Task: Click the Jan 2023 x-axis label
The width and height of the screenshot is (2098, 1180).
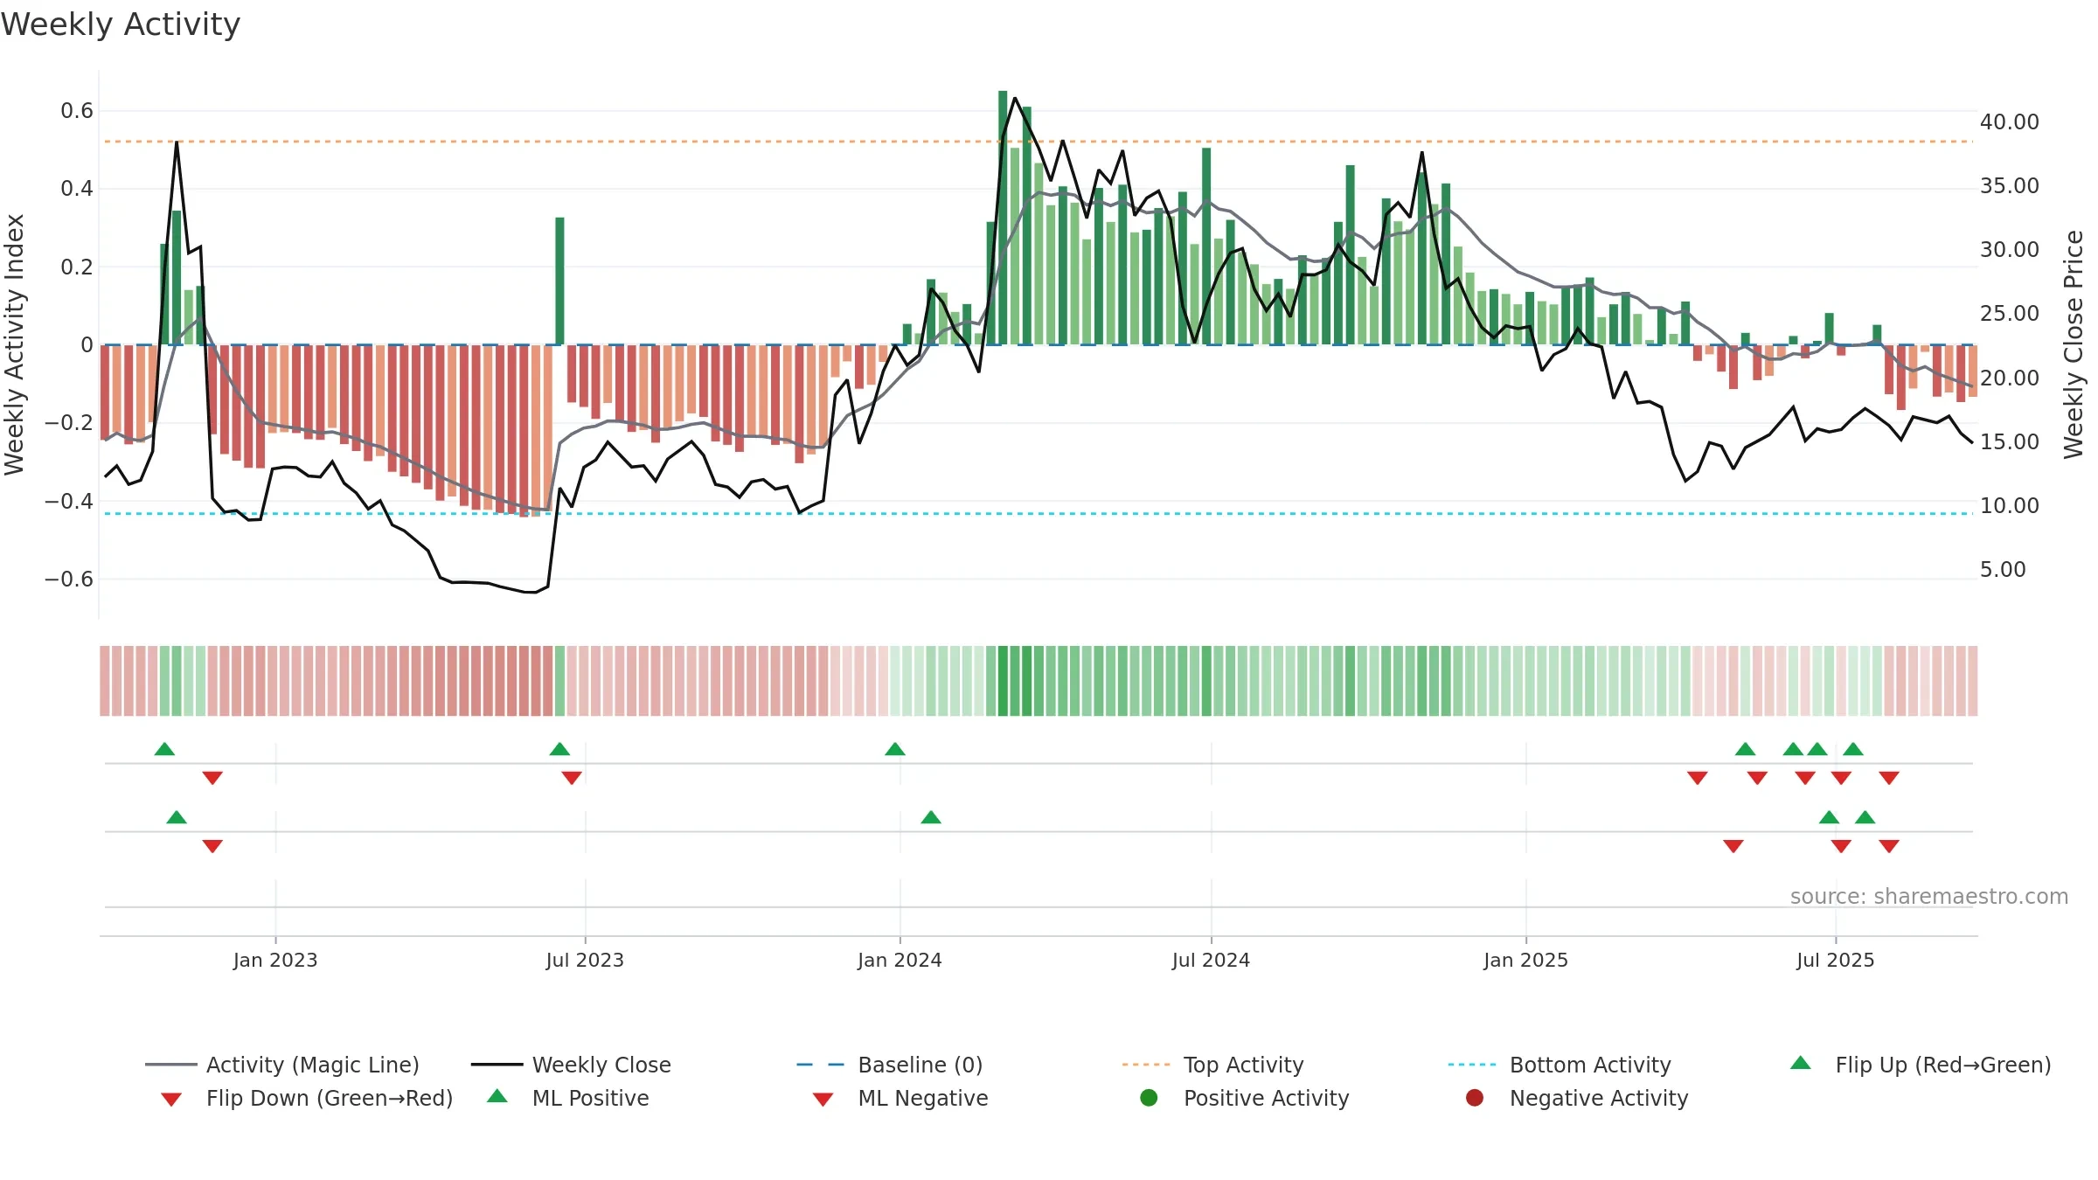Action: pyautogui.click(x=275, y=960)
